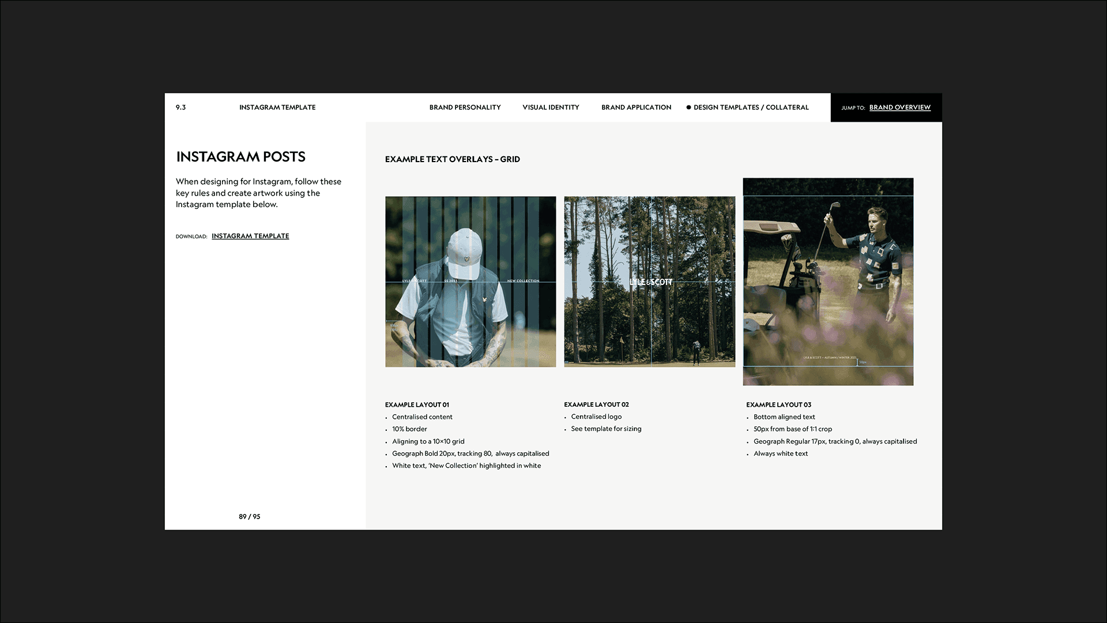Viewport: 1107px width, 623px height.
Task: Click the 'Jump to:' label
Action: point(853,108)
